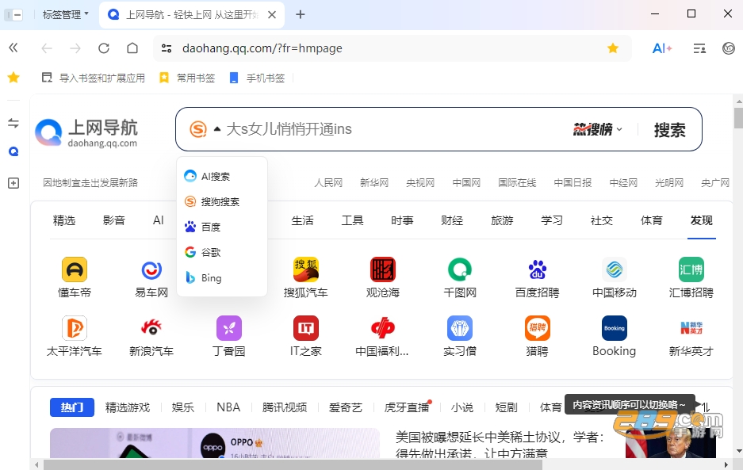Click the vertical scrollbar thumb
The width and height of the screenshot is (743, 470).
click(738, 118)
